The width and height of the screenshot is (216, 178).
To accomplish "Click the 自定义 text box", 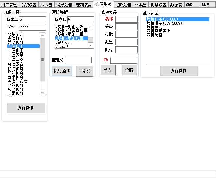I will [78, 60].
